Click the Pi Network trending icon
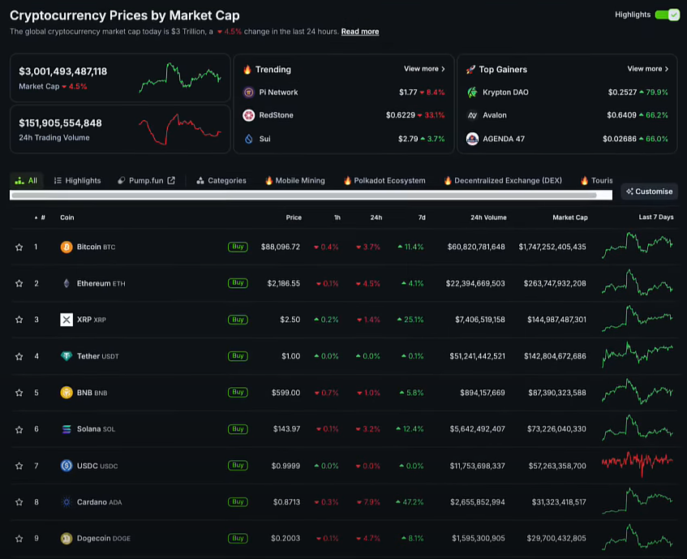Image resolution: width=687 pixels, height=559 pixels. (x=248, y=92)
